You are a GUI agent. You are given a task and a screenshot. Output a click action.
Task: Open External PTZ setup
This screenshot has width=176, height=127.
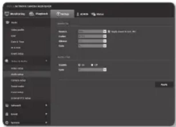21,98
